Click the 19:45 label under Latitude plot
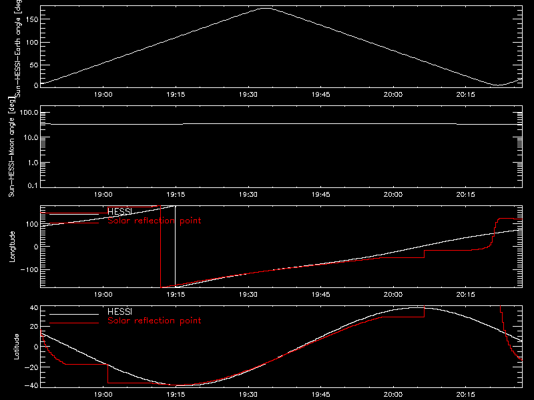Viewport: 534px width, 400px height. tap(321, 394)
